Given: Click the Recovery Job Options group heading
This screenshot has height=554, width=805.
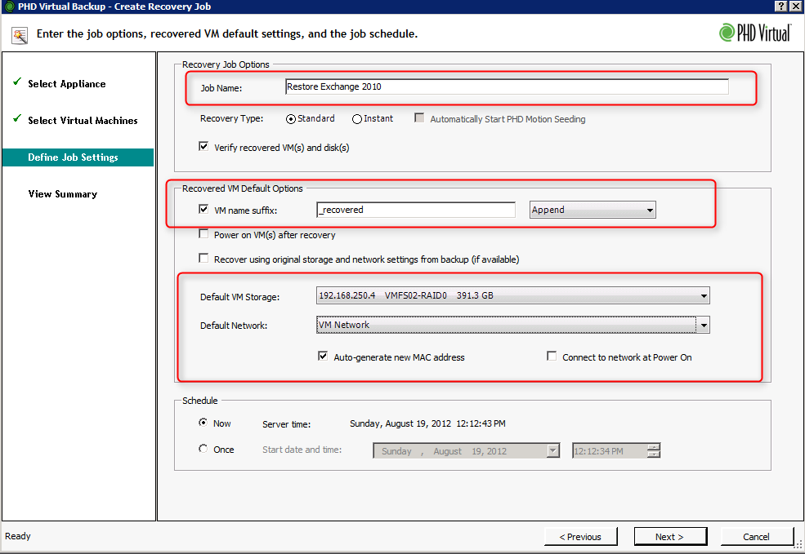Looking at the screenshot, I should pyautogui.click(x=226, y=64).
